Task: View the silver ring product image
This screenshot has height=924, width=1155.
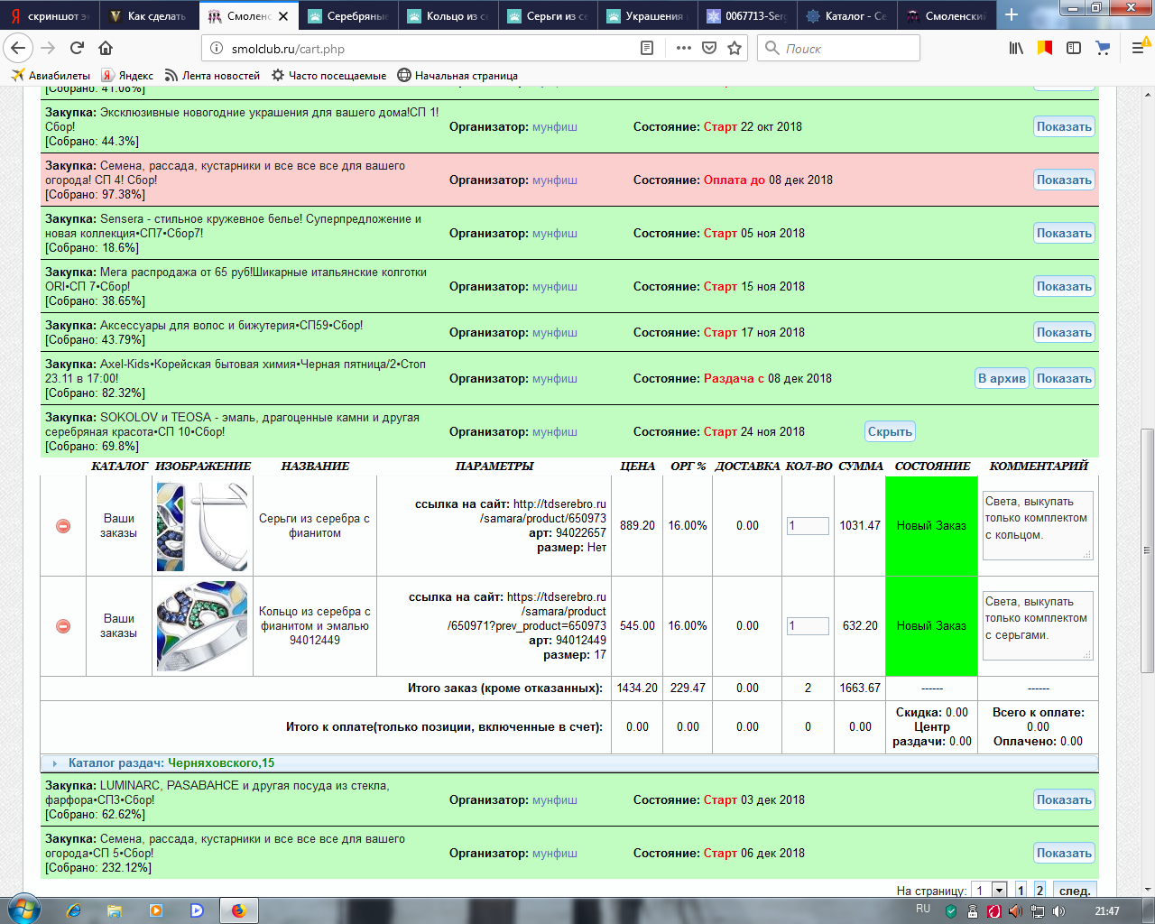Action: (202, 625)
